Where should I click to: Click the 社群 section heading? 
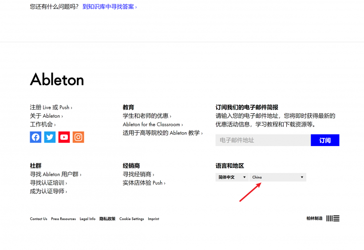pos(36,165)
